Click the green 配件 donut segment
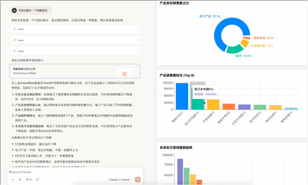This screenshot has height=185, width=308. click(234, 49)
